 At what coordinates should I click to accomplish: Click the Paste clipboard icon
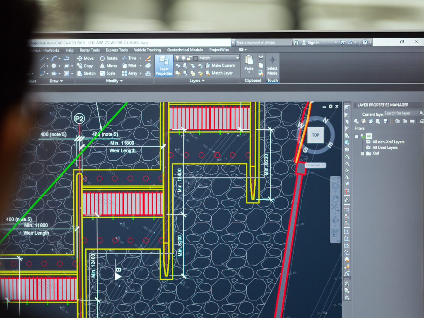point(249,63)
